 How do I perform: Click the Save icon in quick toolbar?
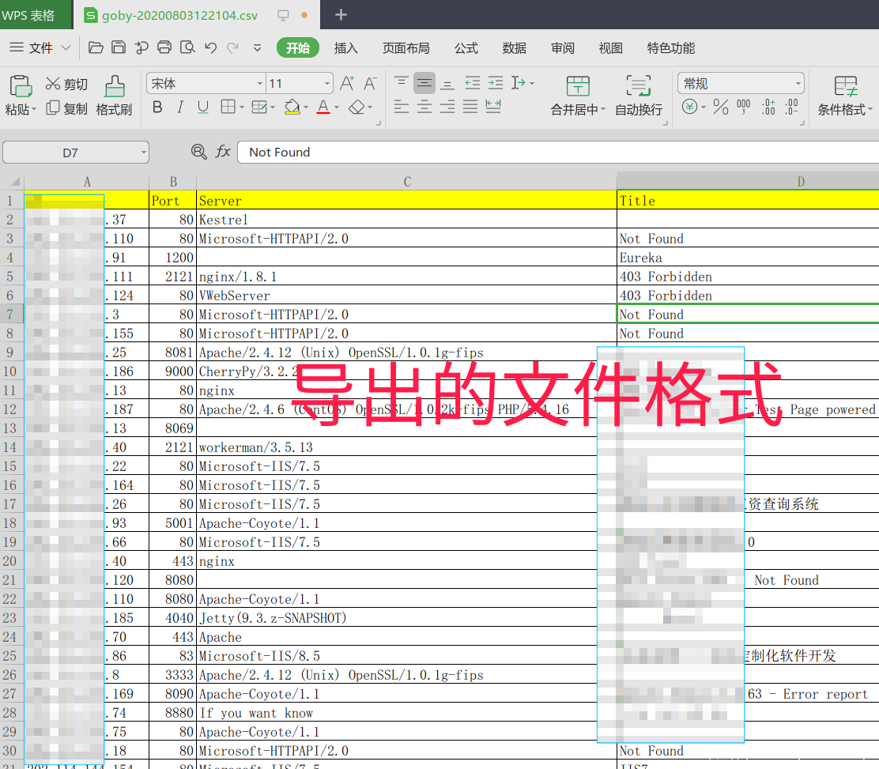pos(119,47)
